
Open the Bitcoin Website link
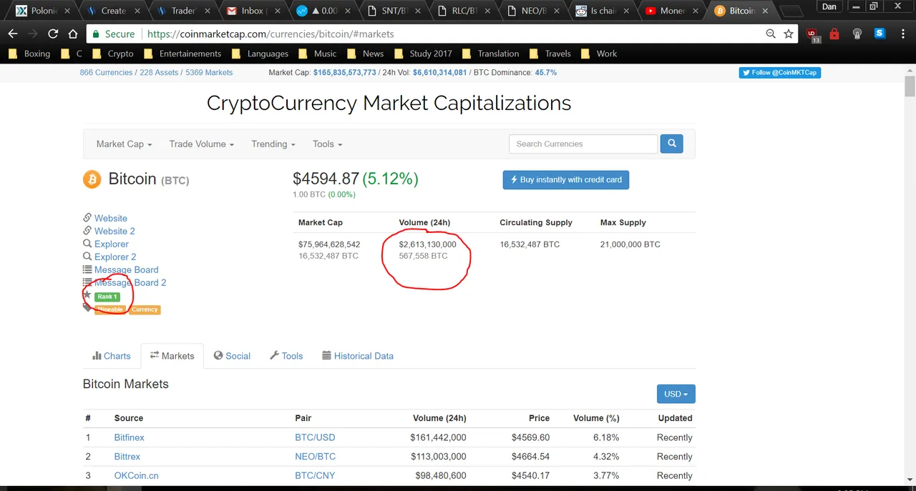[x=111, y=218]
